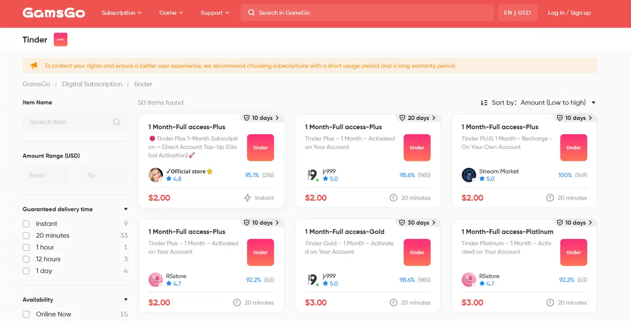Click the jr999 avatar on the Gold card
631x321 pixels.
pos(312,280)
